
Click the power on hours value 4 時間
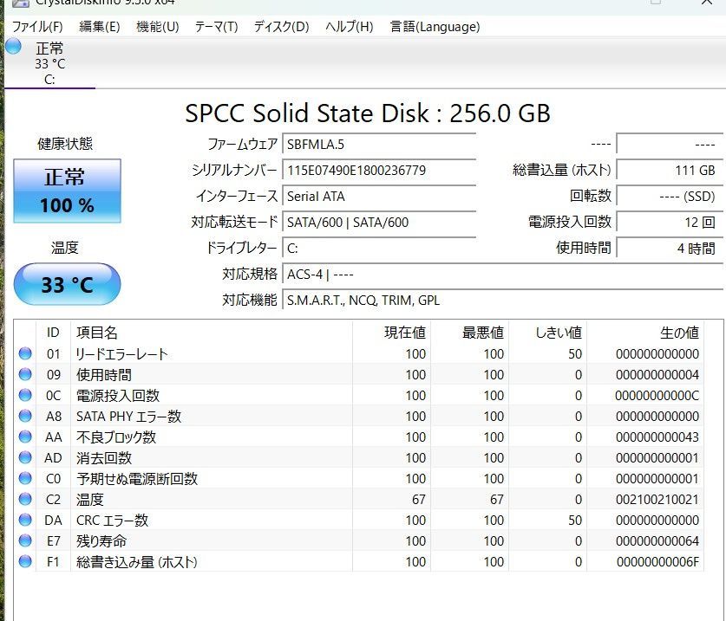pos(670,249)
